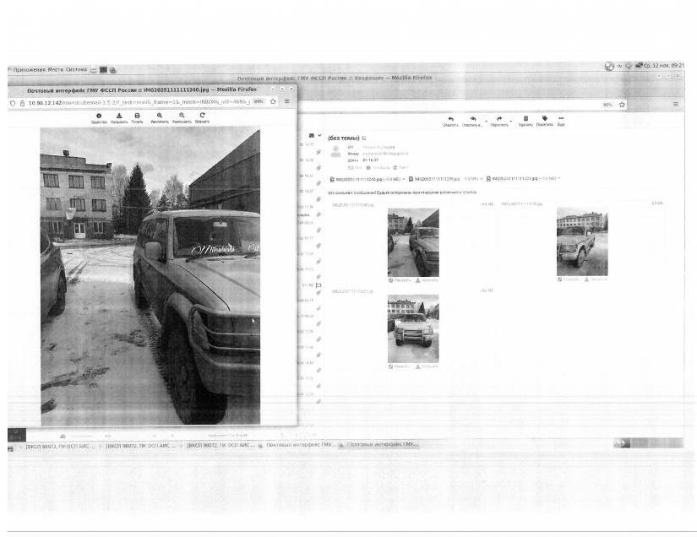697x537 pixels.
Task: Open the Система menu in top panel
Action: [76, 69]
